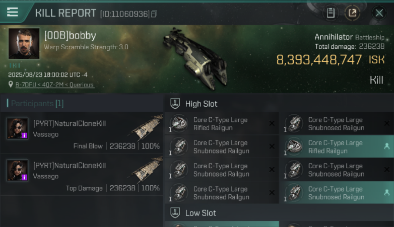
Task: Close the kill report window
Action: coord(379,13)
